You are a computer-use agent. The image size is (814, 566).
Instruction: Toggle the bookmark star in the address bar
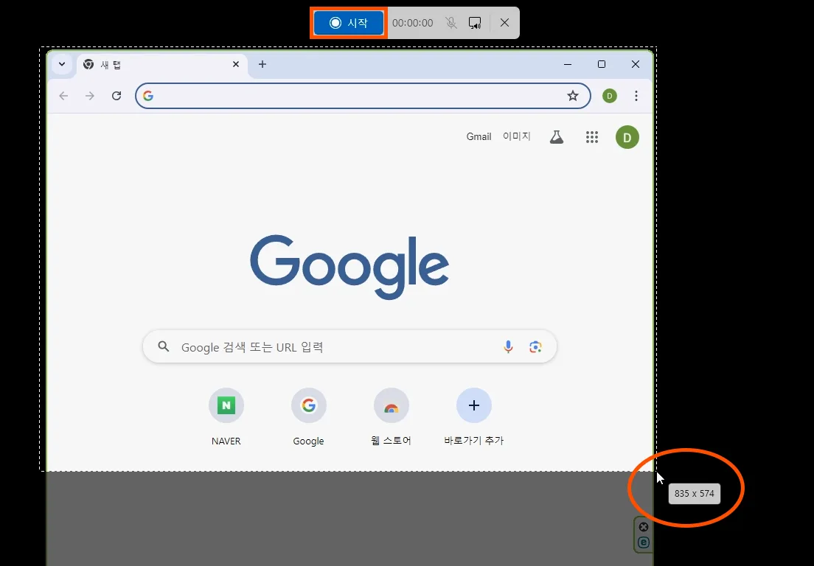point(573,96)
